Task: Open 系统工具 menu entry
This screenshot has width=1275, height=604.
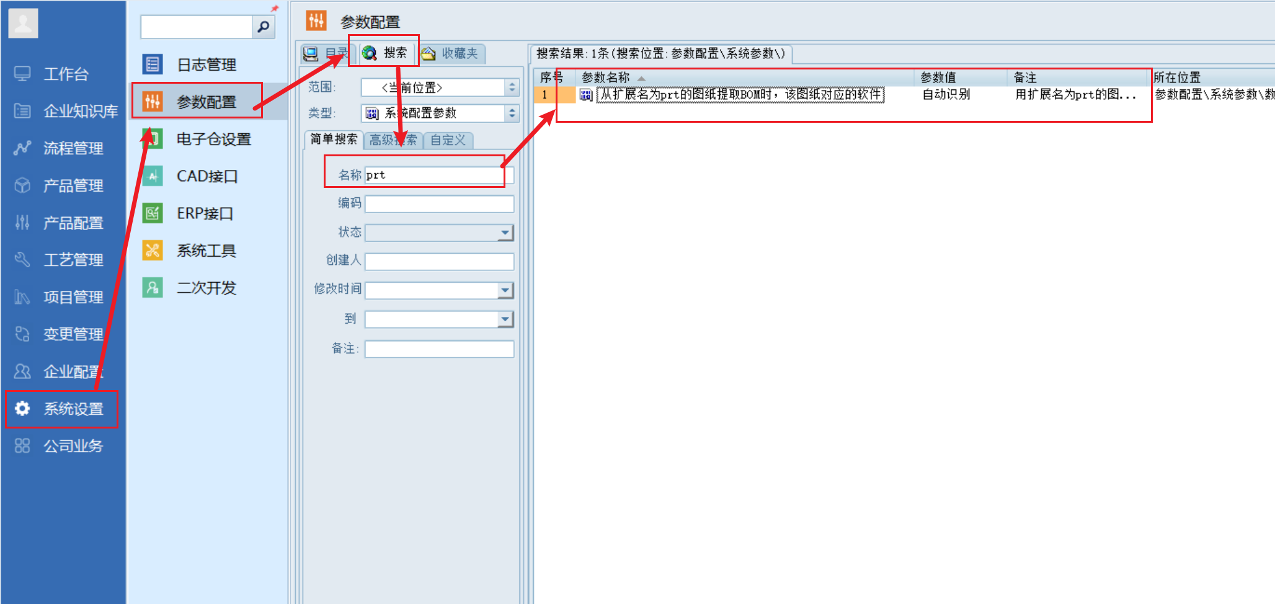Action: click(x=189, y=251)
